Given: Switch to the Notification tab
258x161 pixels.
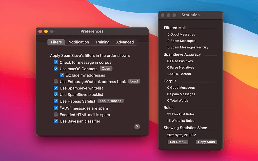Looking at the screenshot, I should (79, 42).
